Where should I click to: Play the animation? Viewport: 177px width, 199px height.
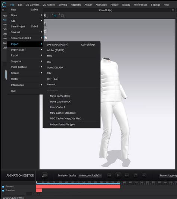point(118,175)
